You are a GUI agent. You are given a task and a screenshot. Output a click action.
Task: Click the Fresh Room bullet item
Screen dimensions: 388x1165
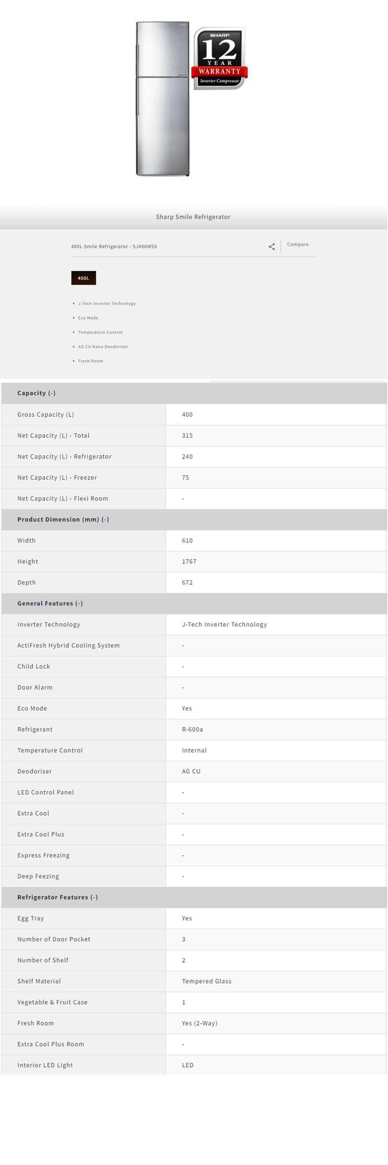(90, 361)
